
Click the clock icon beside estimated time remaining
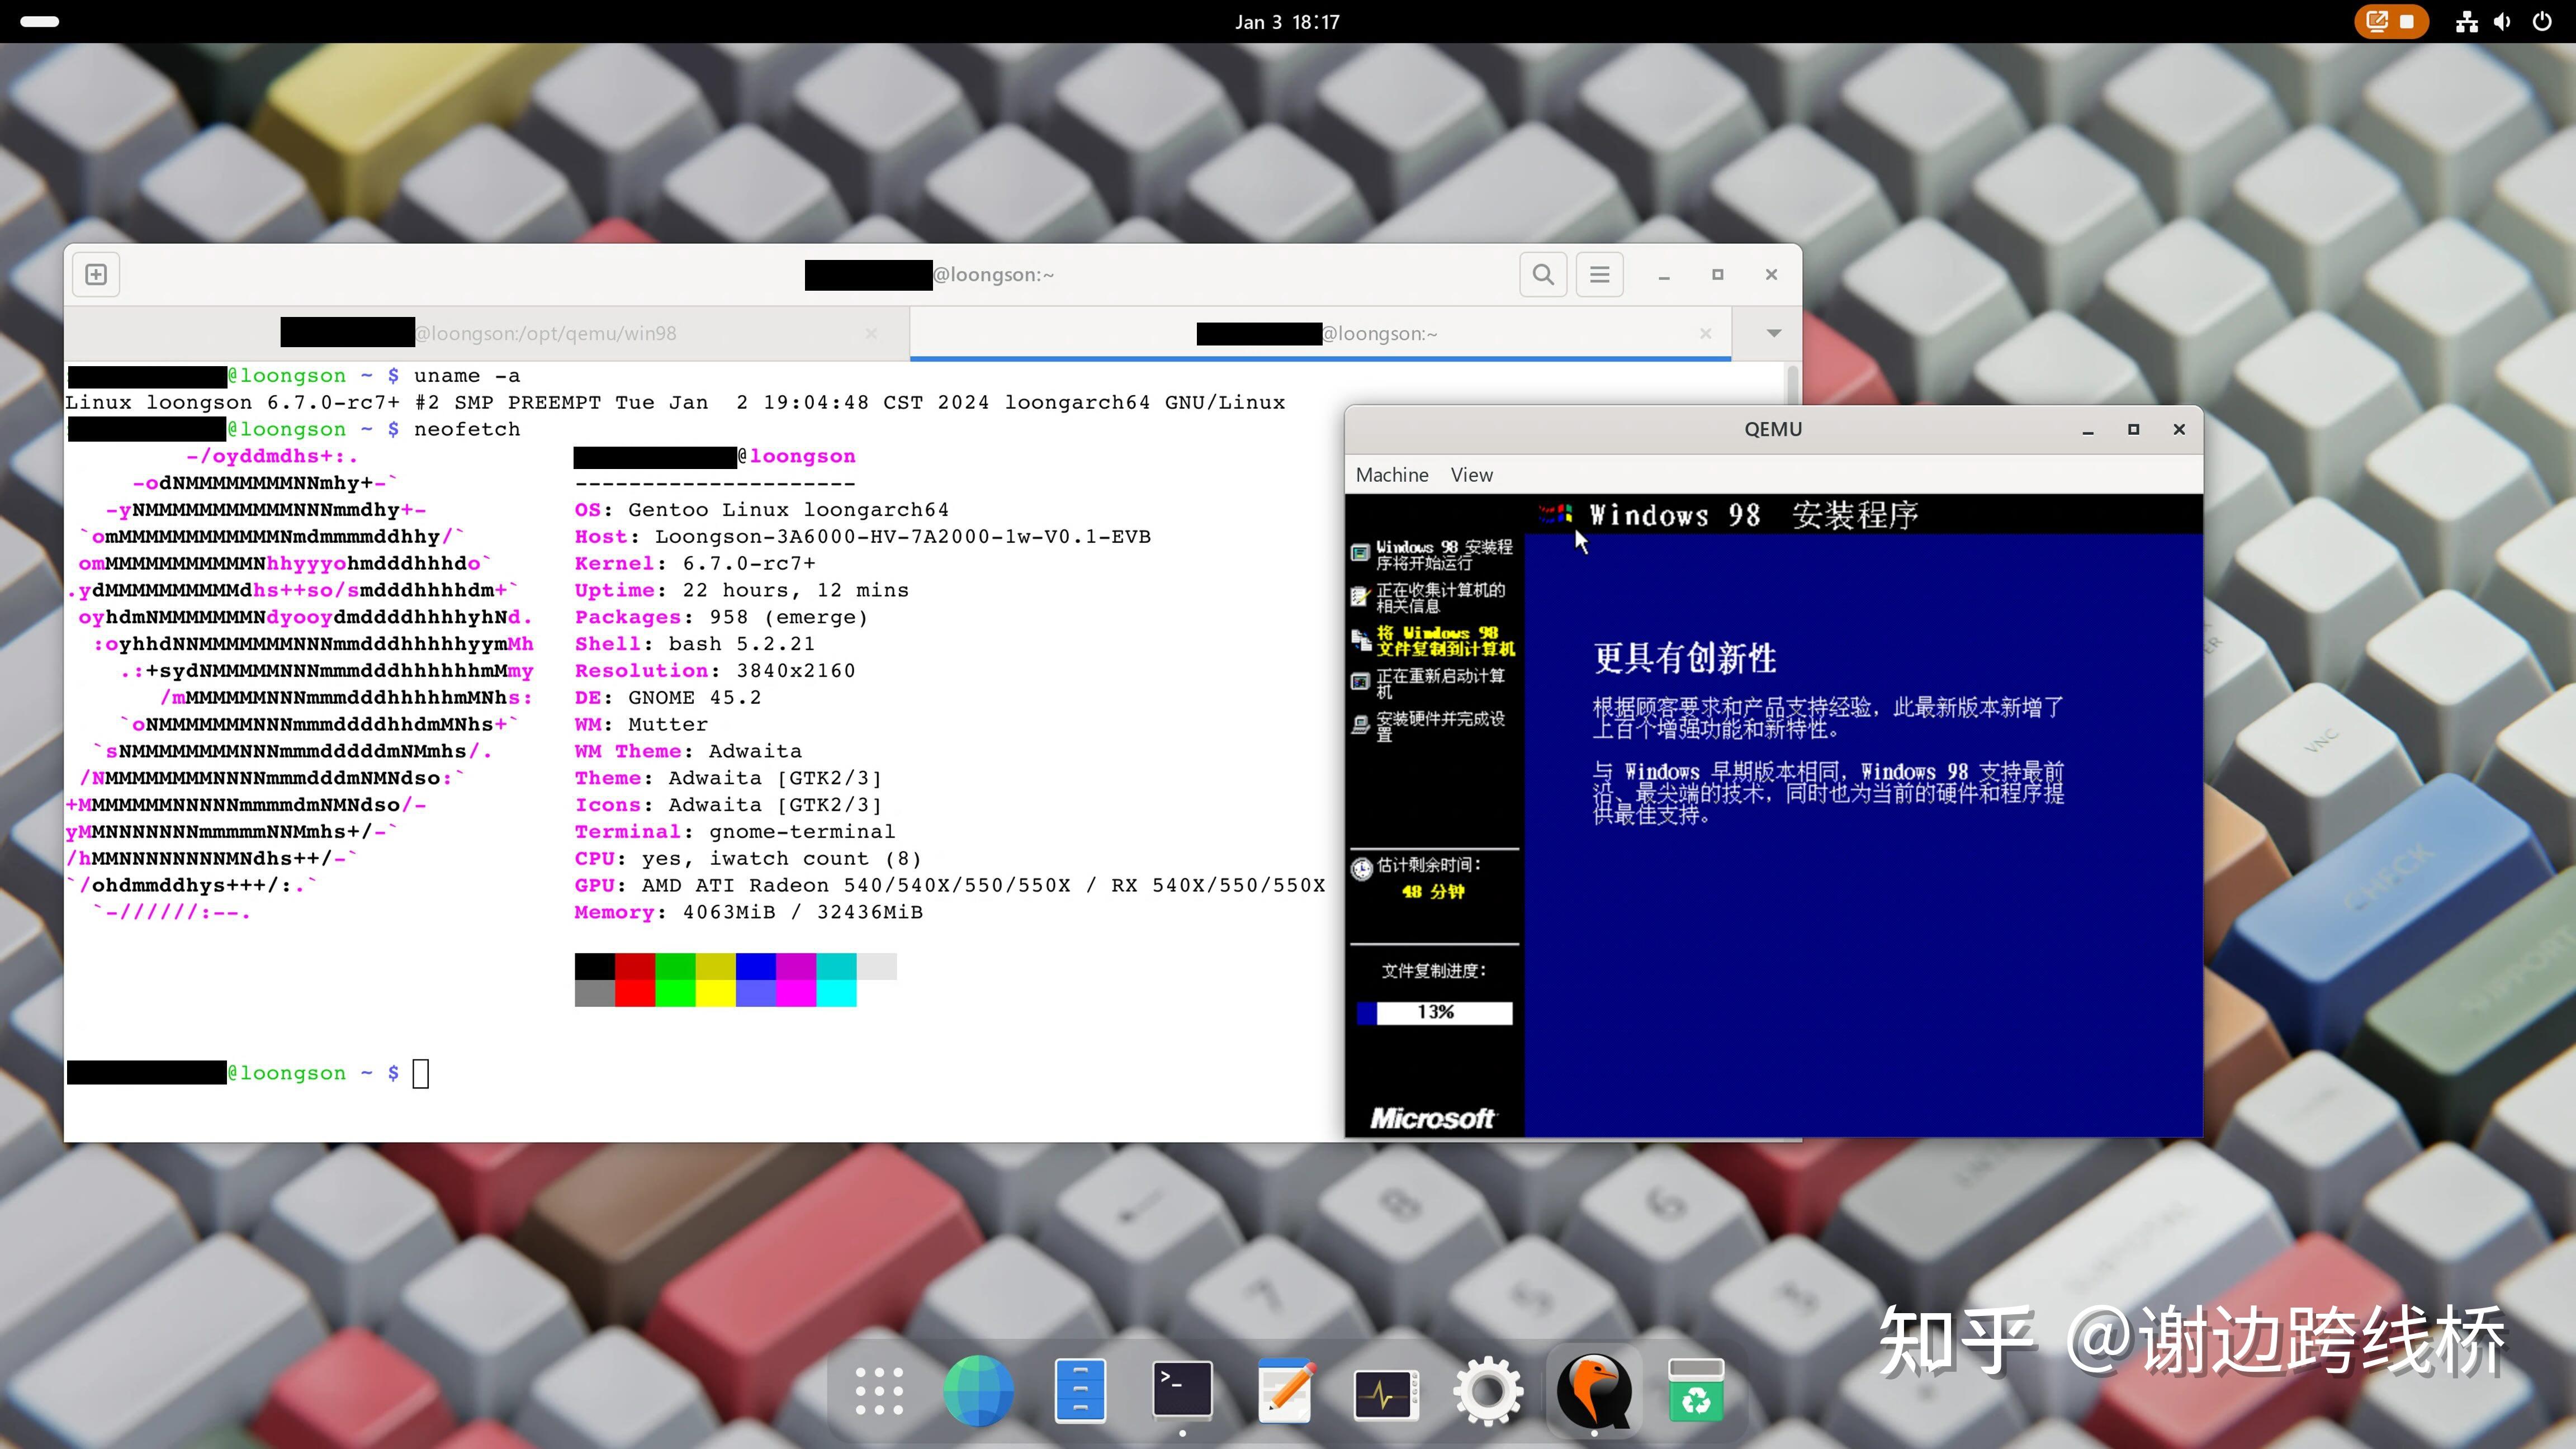(1362, 868)
